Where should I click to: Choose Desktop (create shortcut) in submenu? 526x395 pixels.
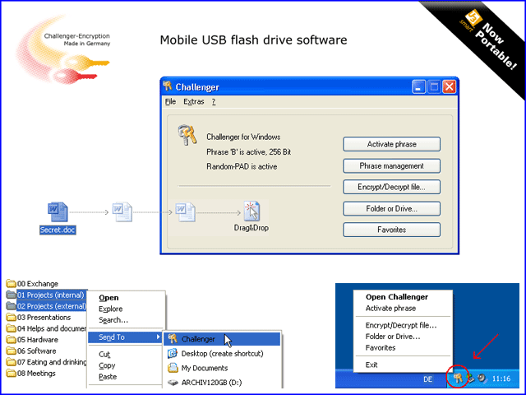pos(222,354)
